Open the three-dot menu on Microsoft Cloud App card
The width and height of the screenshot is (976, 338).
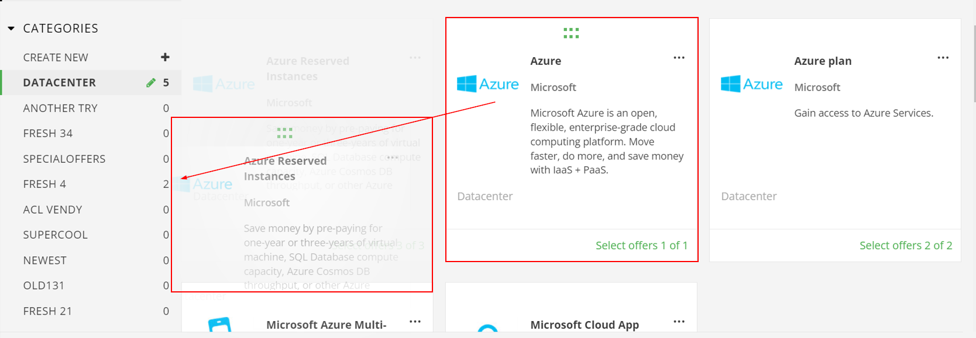679,322
